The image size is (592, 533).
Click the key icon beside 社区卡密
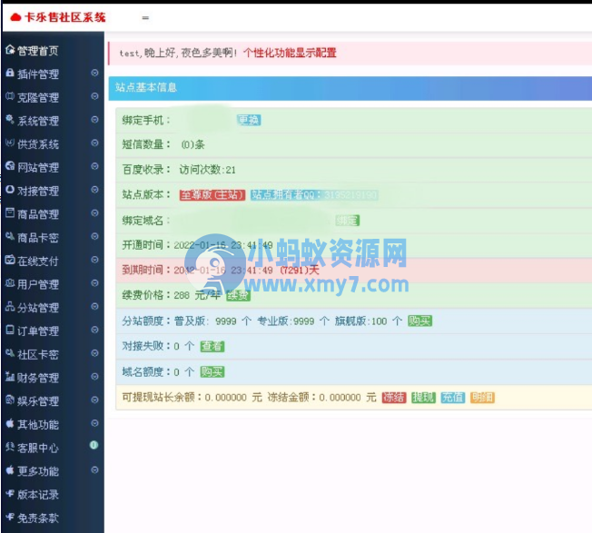pyautogui.click(x=10, y=353)
